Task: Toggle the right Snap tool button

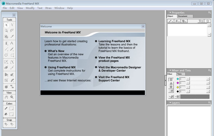Action: pos(12,124)
